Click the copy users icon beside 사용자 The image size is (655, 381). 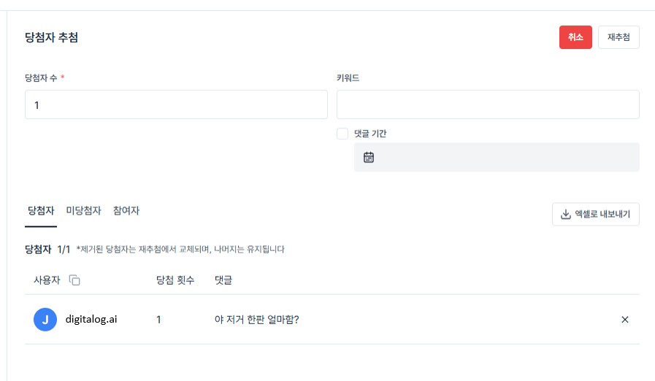(74, 280)
